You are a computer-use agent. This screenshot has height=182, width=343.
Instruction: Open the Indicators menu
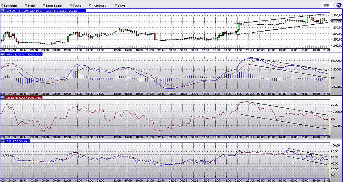point(98,6)
